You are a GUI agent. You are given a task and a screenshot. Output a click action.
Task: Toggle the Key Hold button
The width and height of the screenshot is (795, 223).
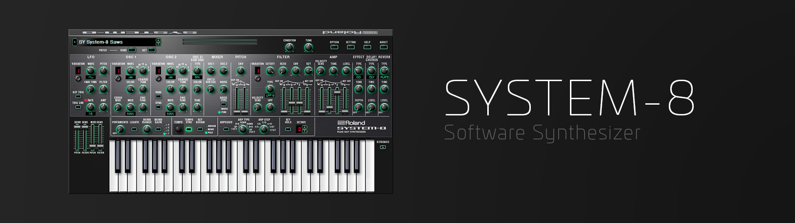tap(288, 130)
